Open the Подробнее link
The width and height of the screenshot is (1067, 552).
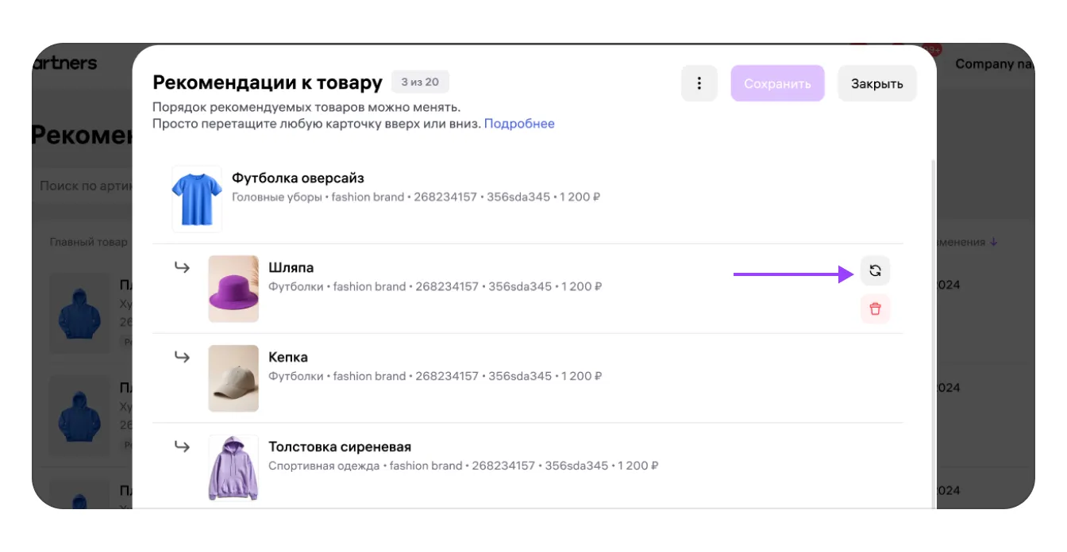(519, 124)
